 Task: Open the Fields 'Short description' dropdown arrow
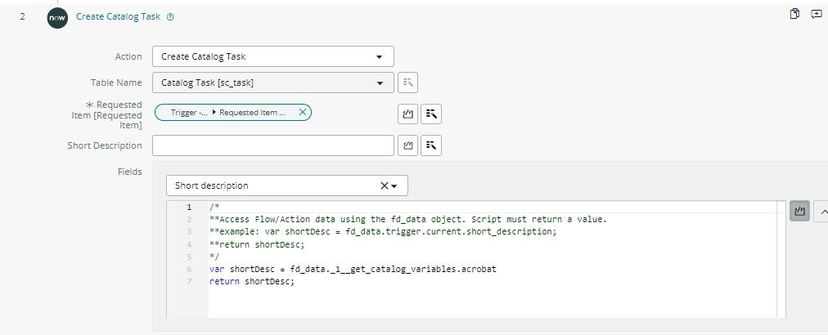394,185
